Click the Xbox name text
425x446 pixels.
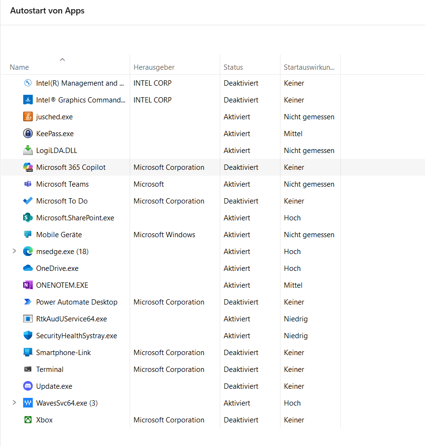44,420
